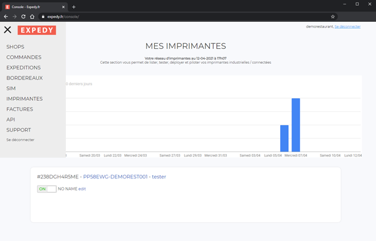
Task: Minimize the browser window
Action: [345, 4]
